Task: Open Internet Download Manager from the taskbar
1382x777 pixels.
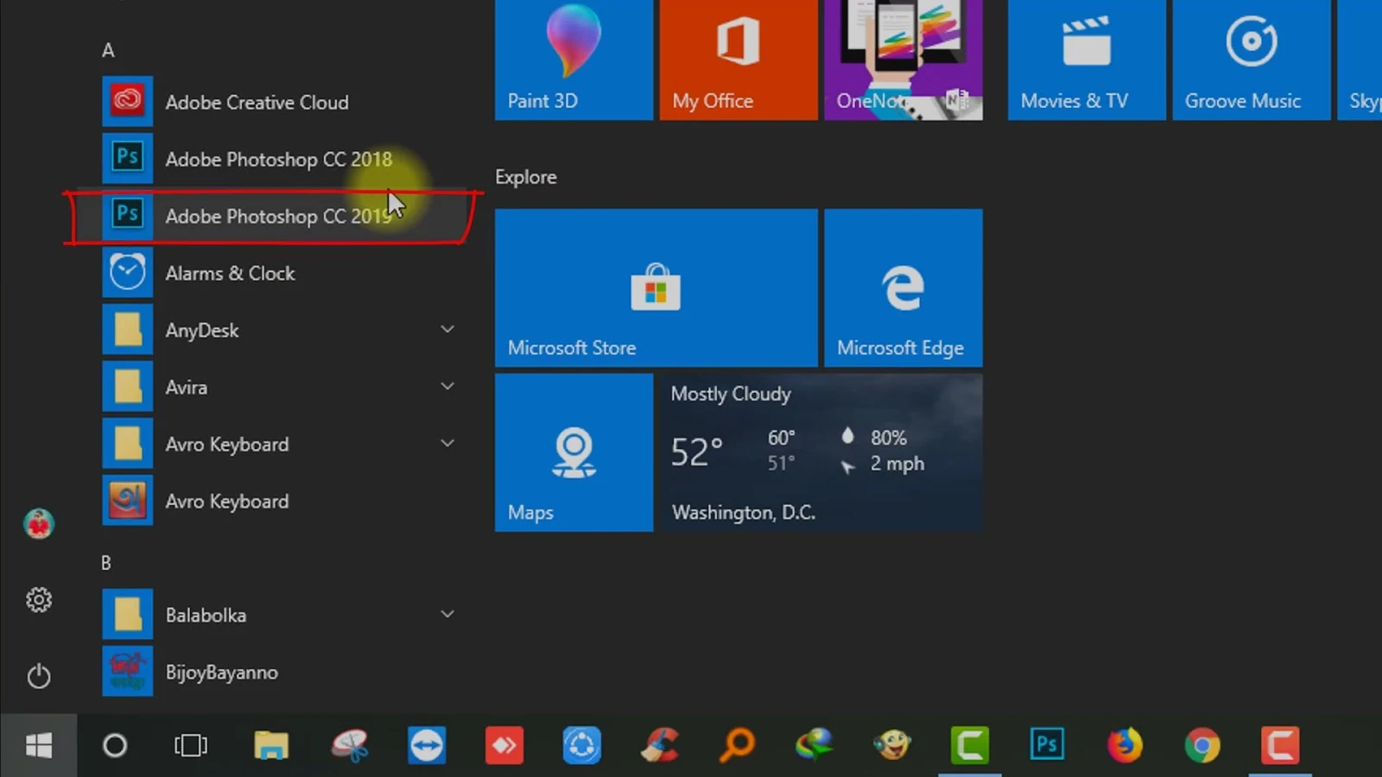Action: pyautogui.click(x=815, y=745)
